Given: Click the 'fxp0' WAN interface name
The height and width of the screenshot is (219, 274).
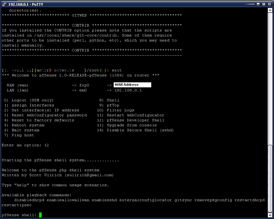Looking at the screenshot, I should point(84,85).
